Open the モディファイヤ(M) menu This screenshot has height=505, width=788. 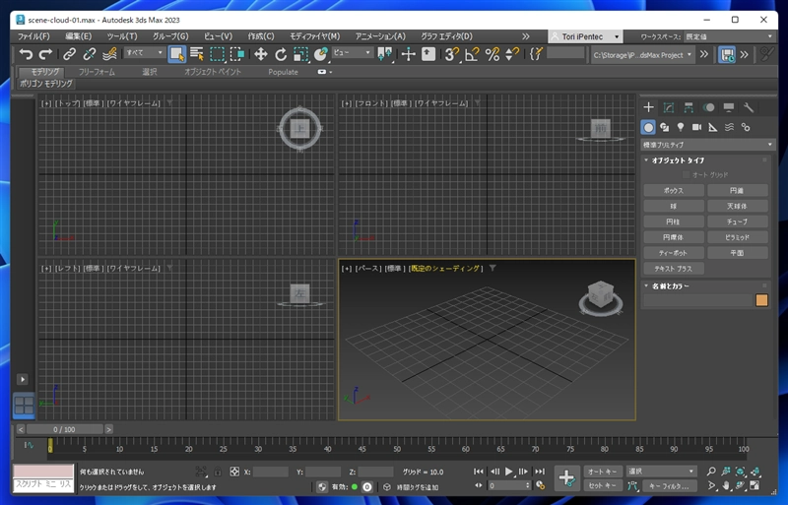point(314,36)
